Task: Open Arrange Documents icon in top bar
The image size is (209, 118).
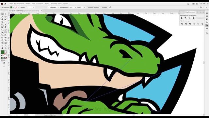Action: 193,4
